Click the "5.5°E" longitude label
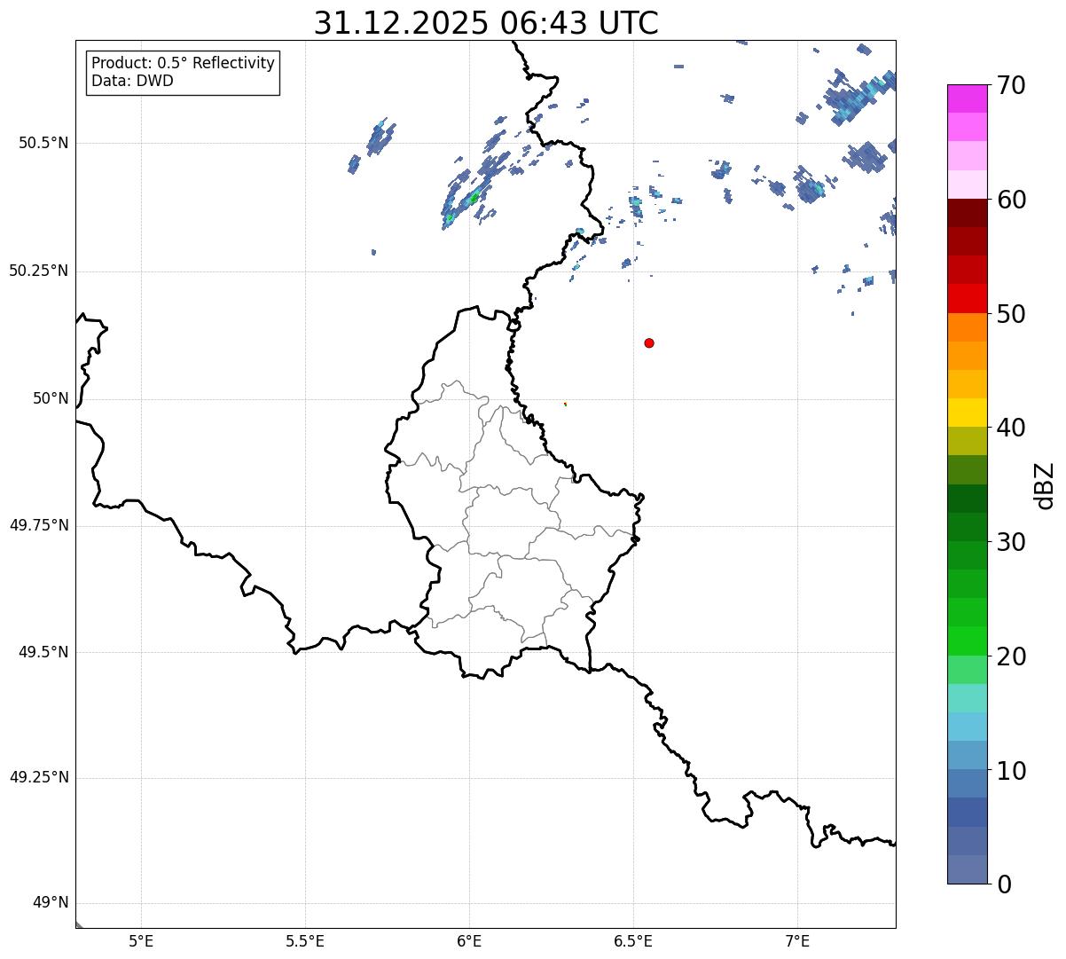 coord(305,941)
